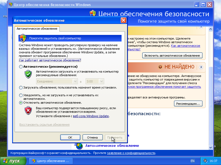Click Восстановить скрытые обновления link
Screen dimensions: 221x165
tap(44, 125)
